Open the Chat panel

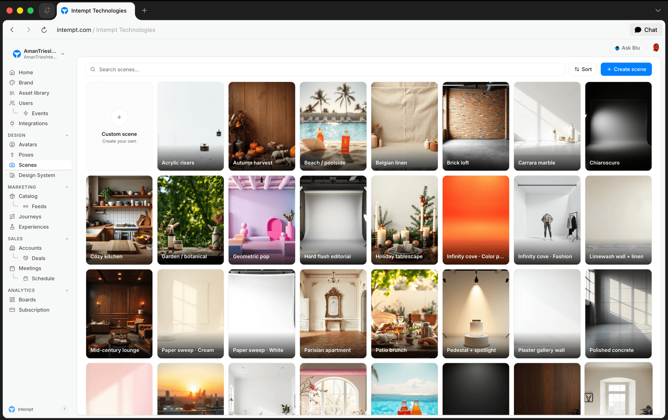click(x=646, y=30)
